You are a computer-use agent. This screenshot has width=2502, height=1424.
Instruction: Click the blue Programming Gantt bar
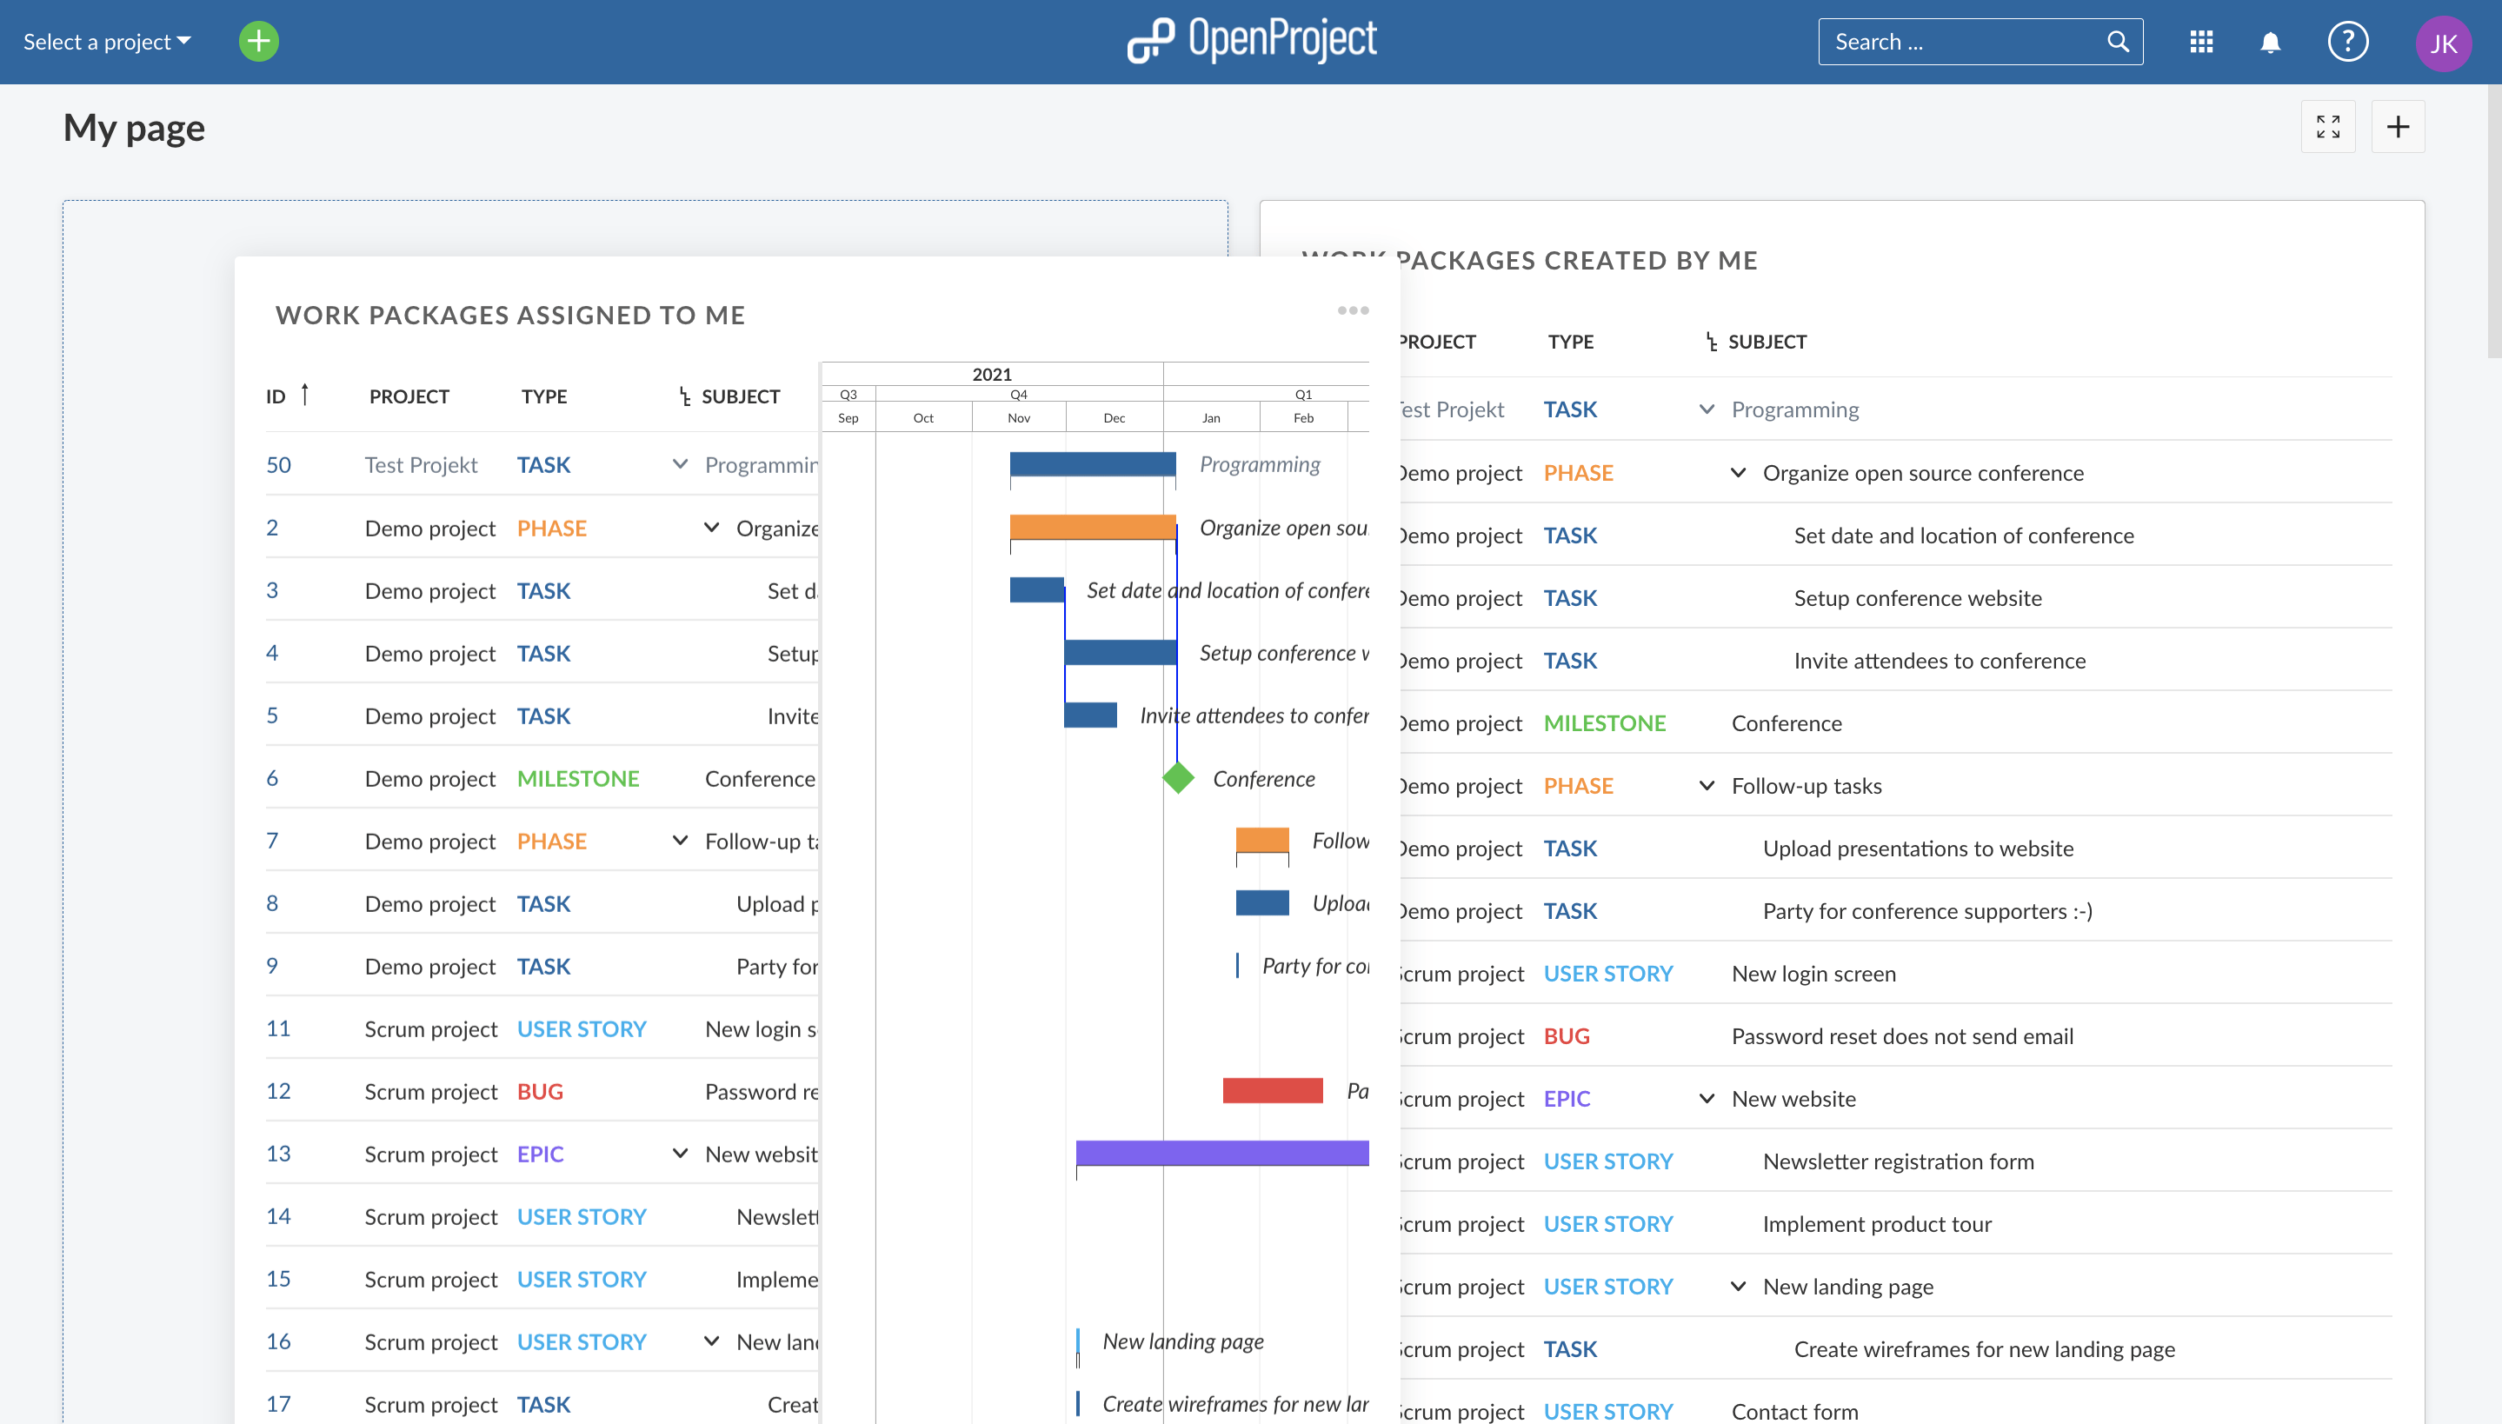click(x=1092, y=463)
